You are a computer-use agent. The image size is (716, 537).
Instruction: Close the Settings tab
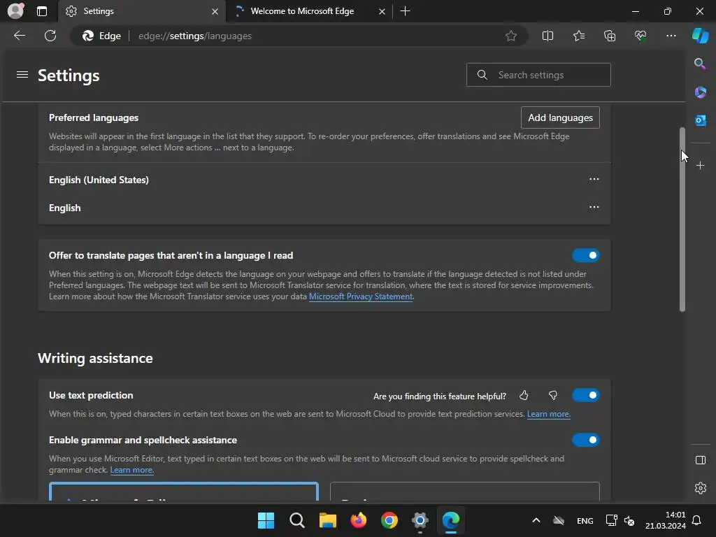(x=215, y=11)
